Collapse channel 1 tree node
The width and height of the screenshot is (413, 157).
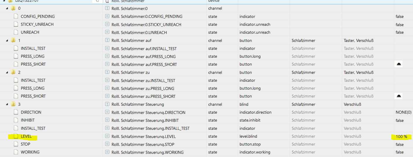click(x=7, y=40)
